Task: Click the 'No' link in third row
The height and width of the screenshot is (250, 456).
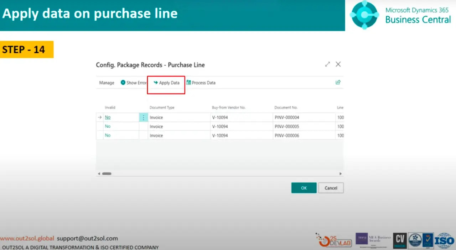Action: [x=108, y=135]
